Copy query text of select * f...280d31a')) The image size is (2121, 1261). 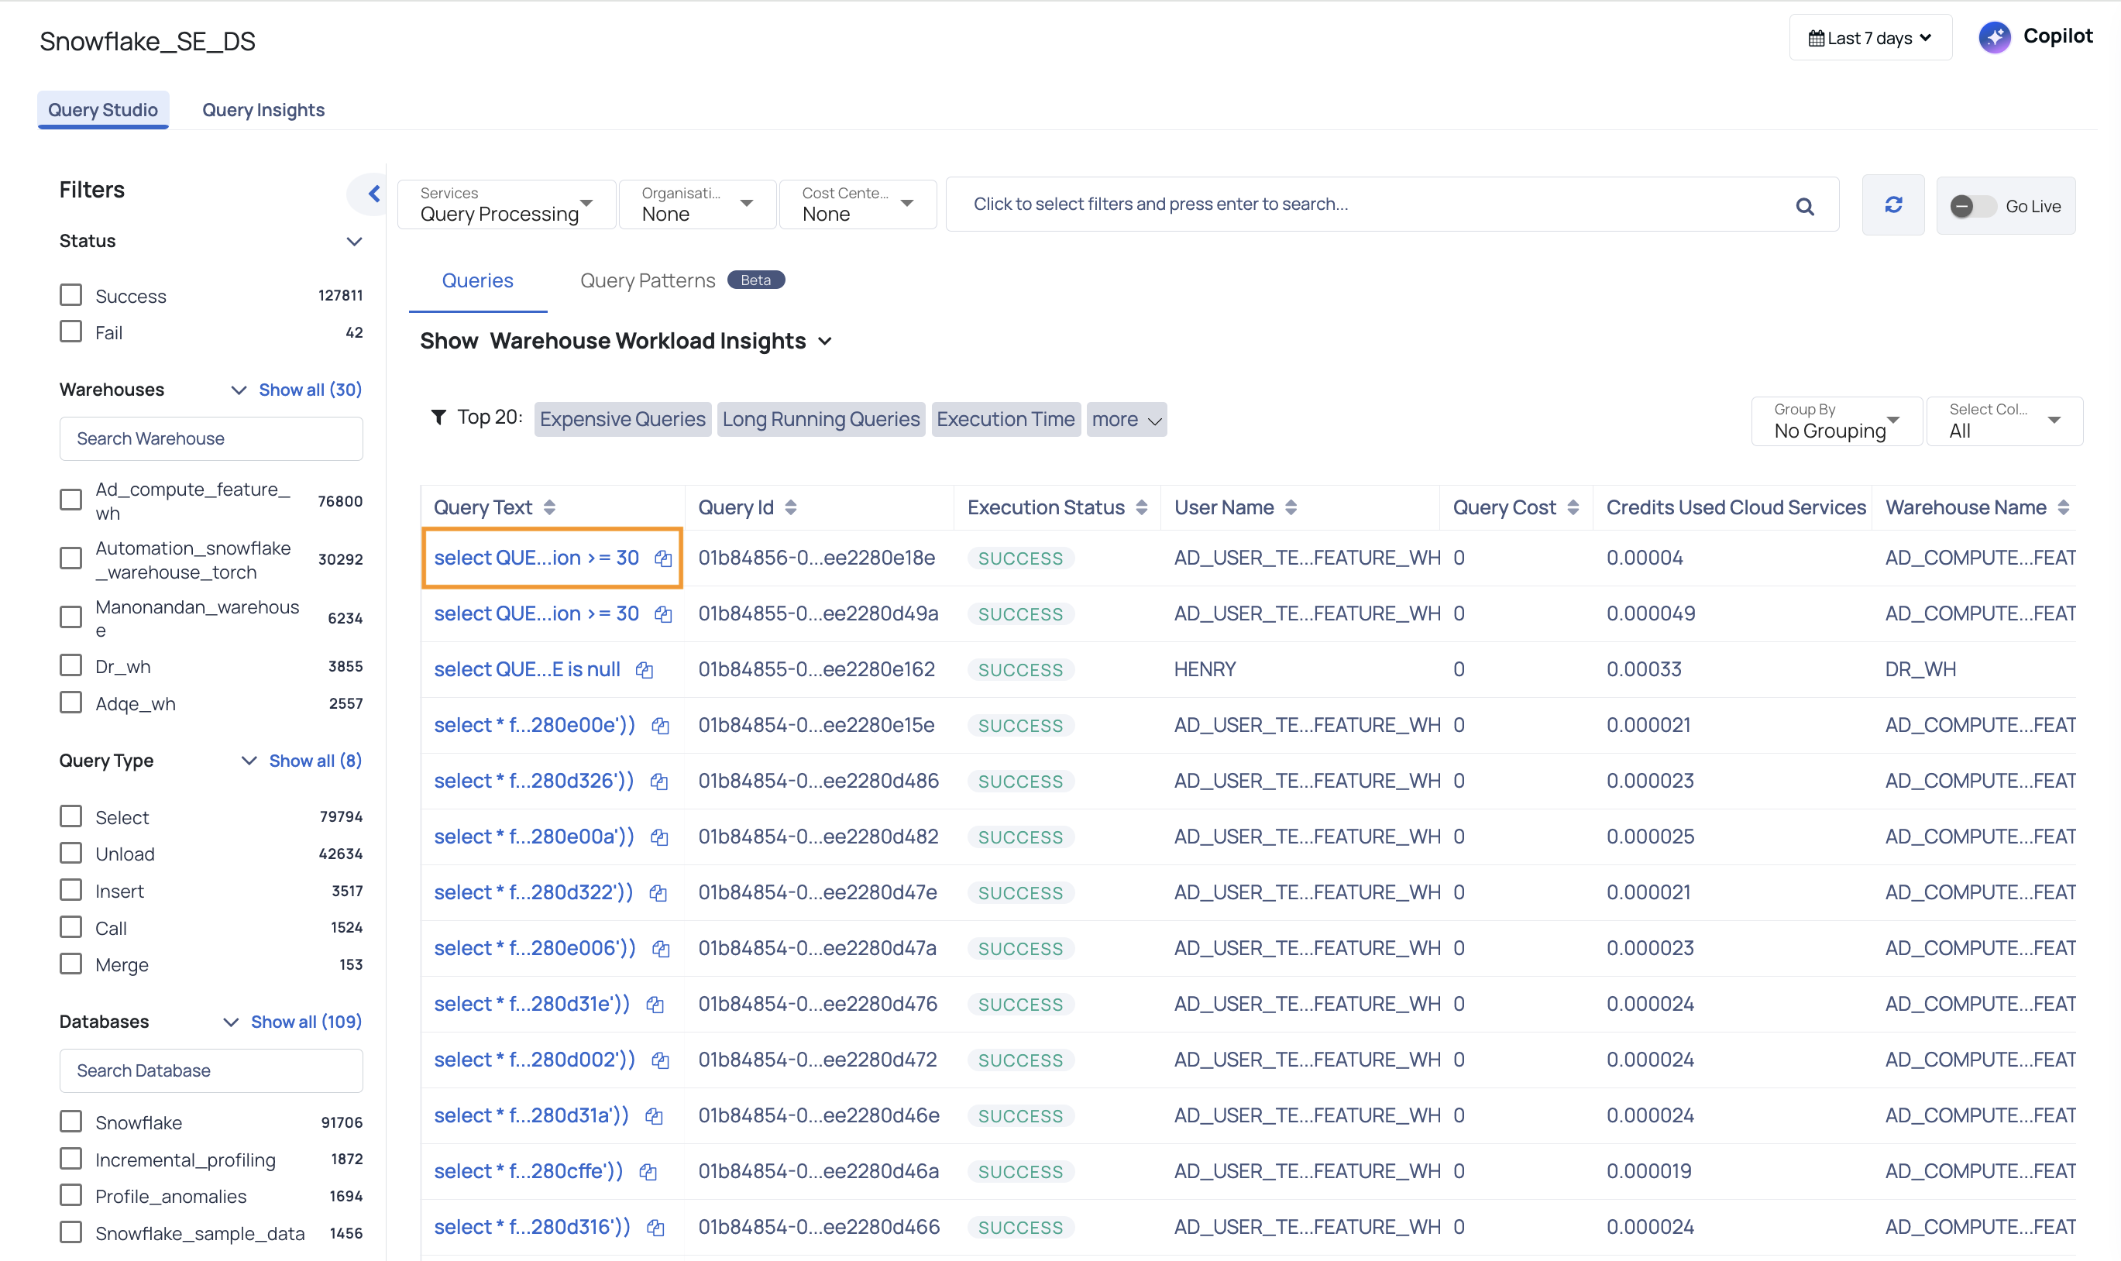(x=654, y=1117)
